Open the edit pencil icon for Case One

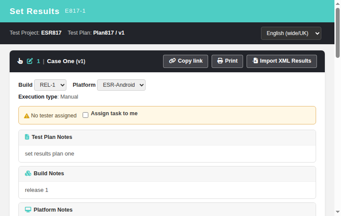pos(30,61)
